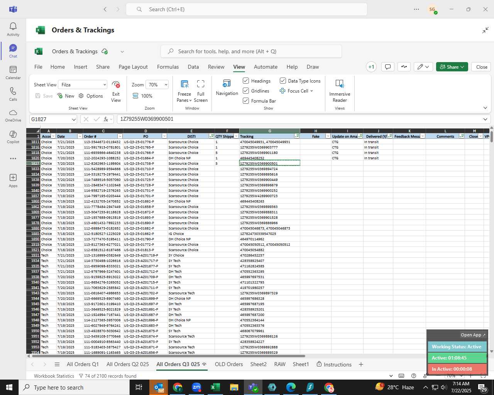
Task: Open the Zoom percentage dropdown
Action: (157, 84)
